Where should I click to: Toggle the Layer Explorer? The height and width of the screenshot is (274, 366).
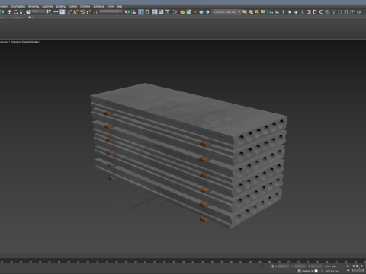pyautogui.click(x=147, y=12)
